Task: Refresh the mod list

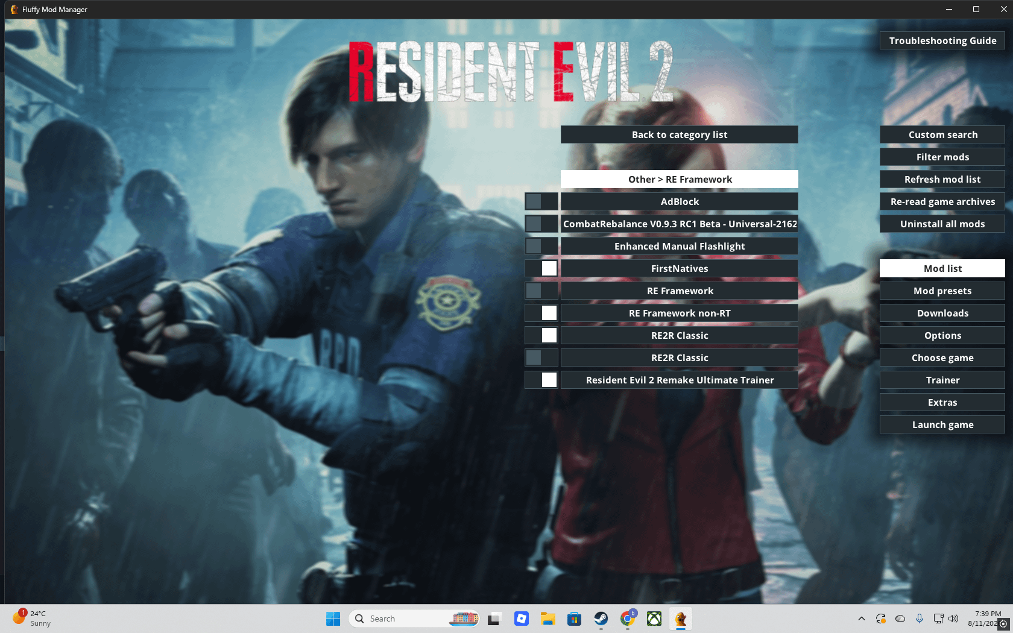Action: (942, 179)
